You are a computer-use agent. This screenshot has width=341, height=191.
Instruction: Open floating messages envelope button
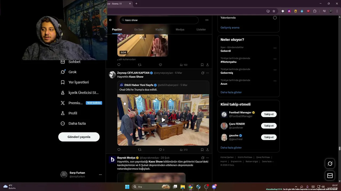330,176
